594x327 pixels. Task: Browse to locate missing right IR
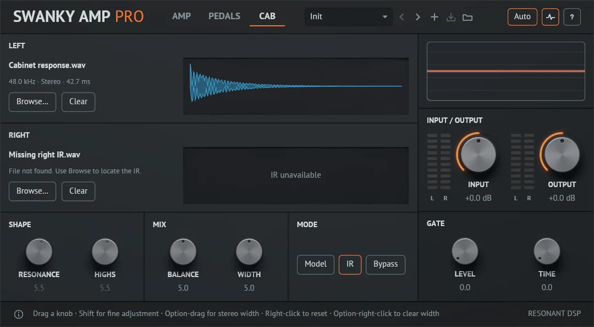(x=32, y=191)
